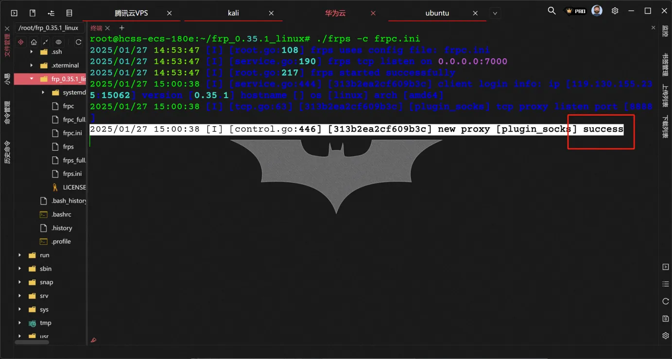Select the LICENSE file
The height and width of the screenshot is (359, 672).
[74, 188]
